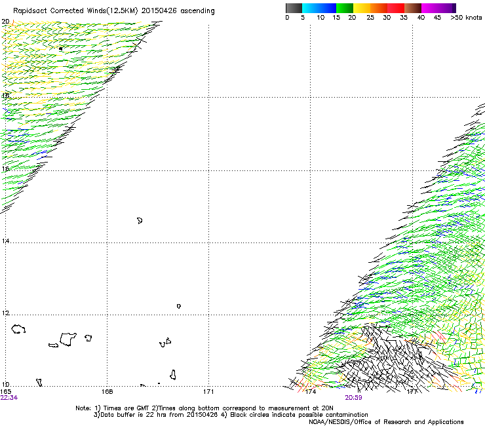The image size is (485, 426).
Task: Click the tiny island outline just above 12N
Action: pyautogui.click(x=179, y=306)
